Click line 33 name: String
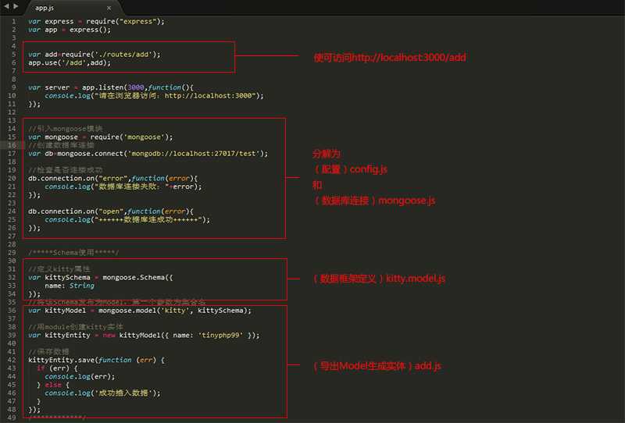Image resolution: width=625 pixels, height=423 pixels. (70, 286)
